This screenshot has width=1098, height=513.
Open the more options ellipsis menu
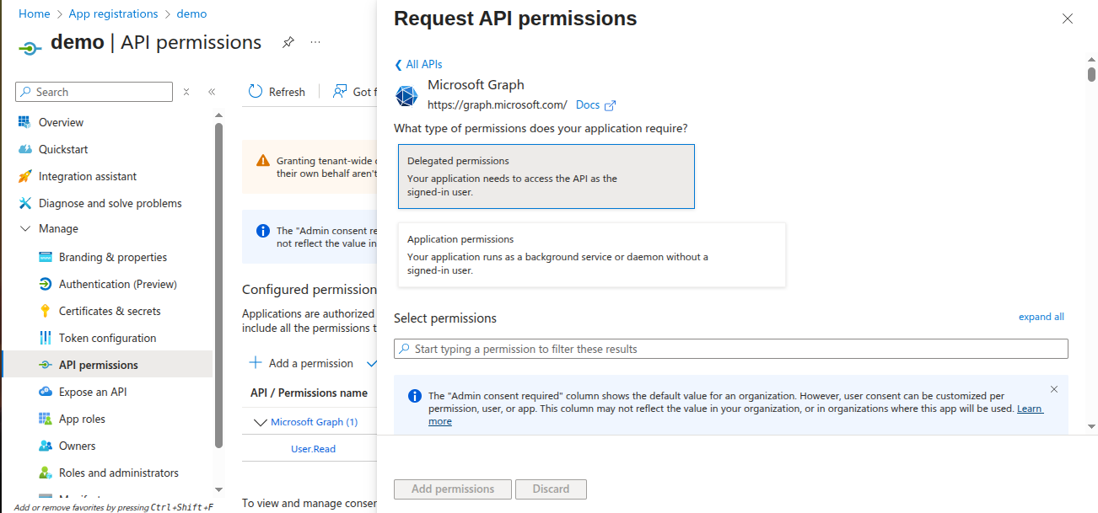point(315,42)
